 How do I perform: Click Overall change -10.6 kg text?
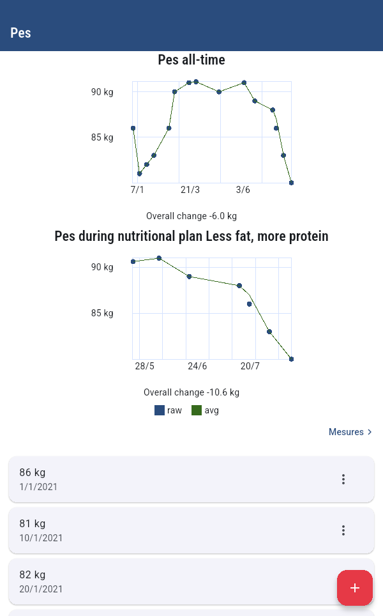[x=191, y=392]
